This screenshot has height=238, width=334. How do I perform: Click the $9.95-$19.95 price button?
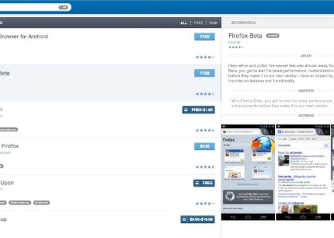(x=198, y=219)
